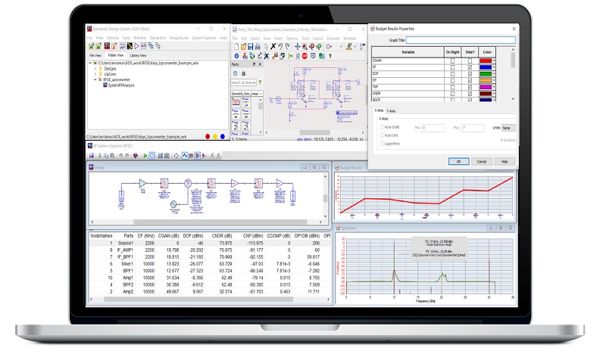The width and height of the screenshot is (606, 354).
Task: Expand the UpConv folder
Action: point(95,74)
